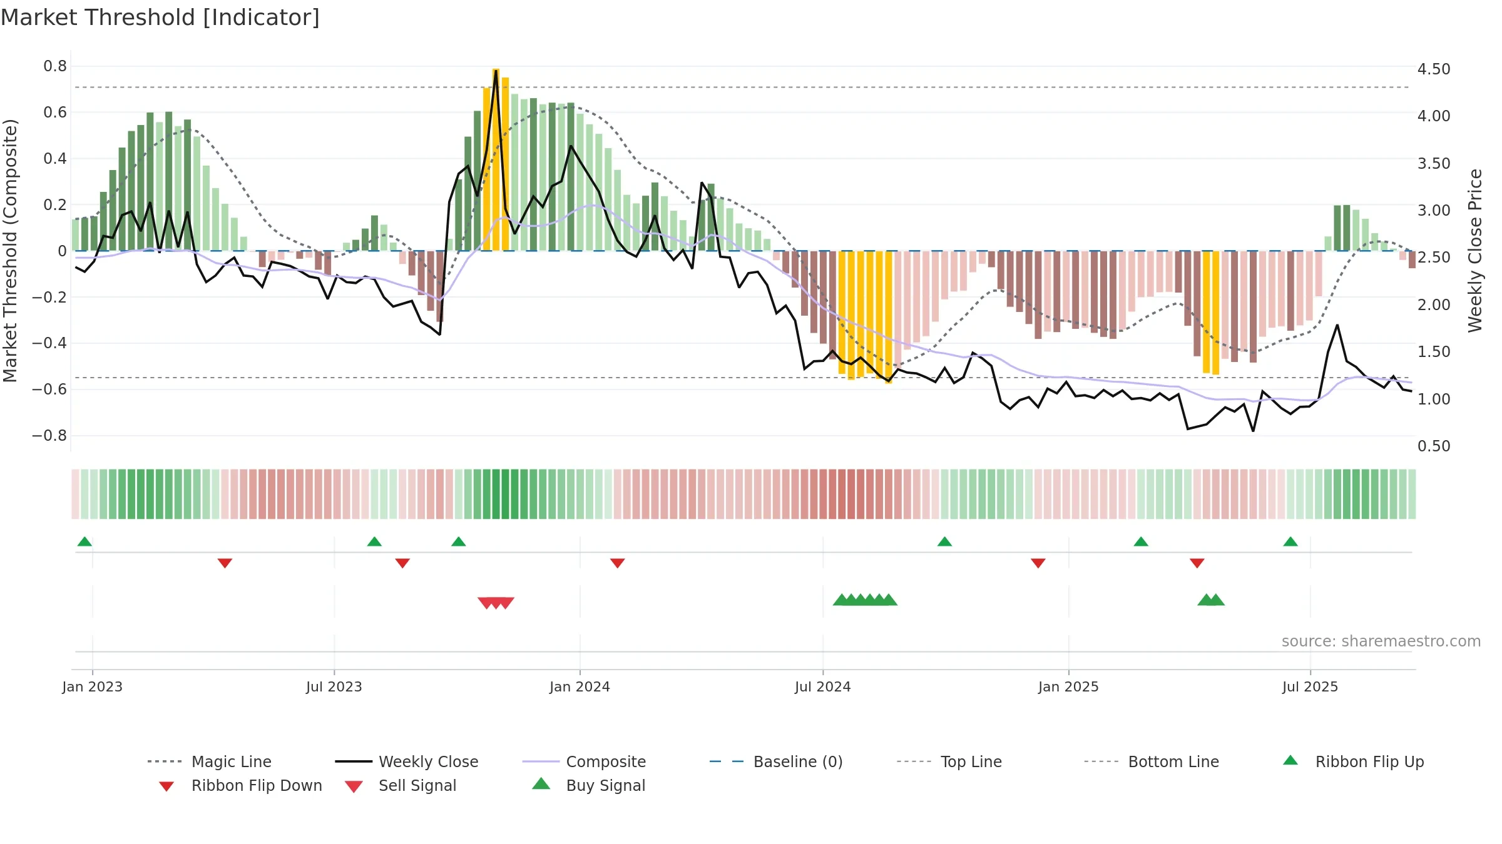Click the Jan 2023 x-axis label

(x=93, y=686)
